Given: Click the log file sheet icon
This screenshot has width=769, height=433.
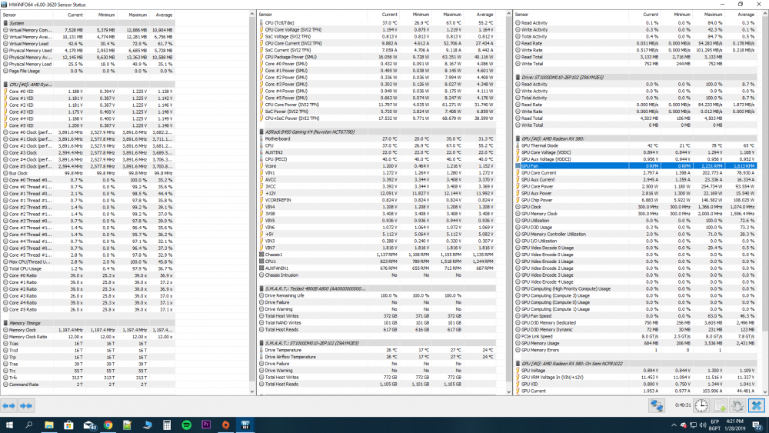Looking at the screenshot, I should pyautogui.click(x=720, y=405).
